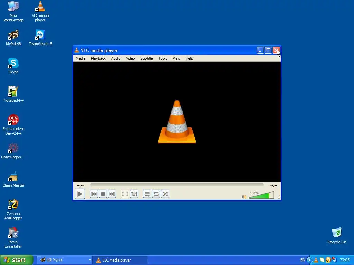Viewport: 354px width, 265px height.
Task: Select the Zemana AntiLogger desktop icon
Action: click(x=13, y=209)
